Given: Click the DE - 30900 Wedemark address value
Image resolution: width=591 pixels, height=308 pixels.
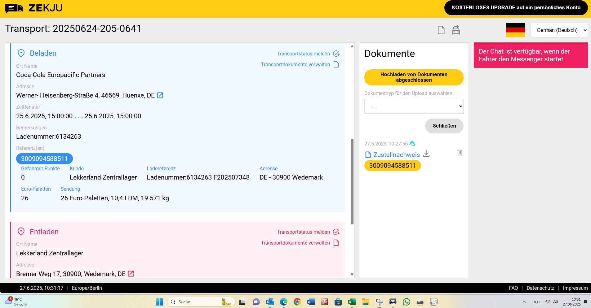Looking at the screenshot, I should click(291, 177).
